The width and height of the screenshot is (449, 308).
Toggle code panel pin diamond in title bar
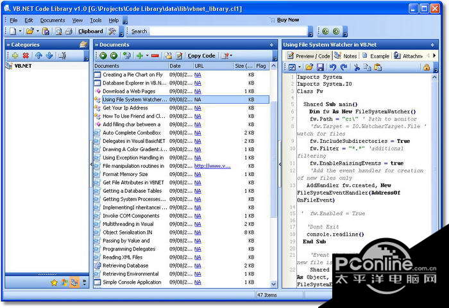433,45
